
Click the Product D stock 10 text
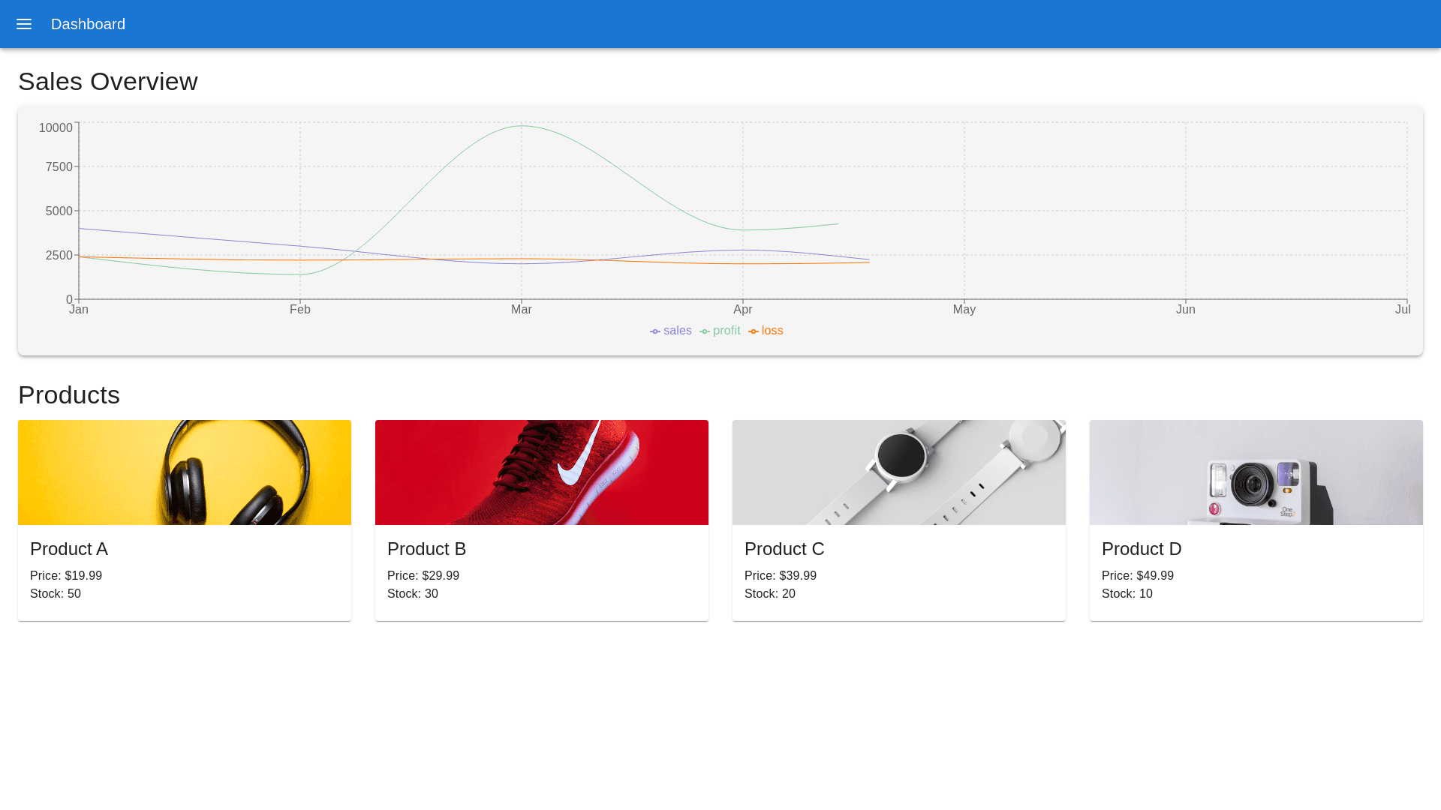point(1127,594)
